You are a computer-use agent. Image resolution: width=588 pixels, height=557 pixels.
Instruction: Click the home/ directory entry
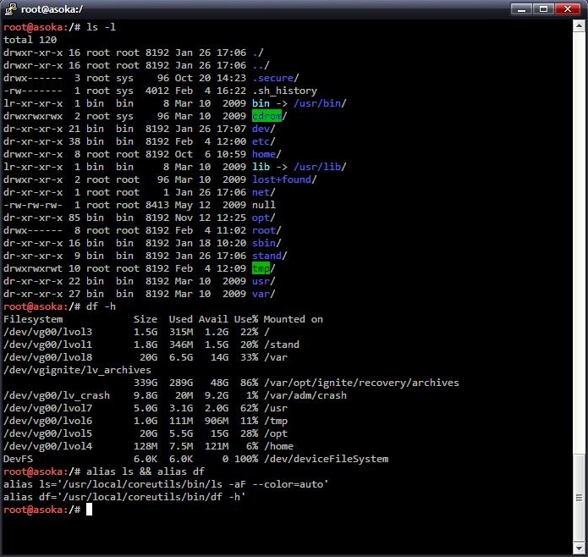pos(267,154)
